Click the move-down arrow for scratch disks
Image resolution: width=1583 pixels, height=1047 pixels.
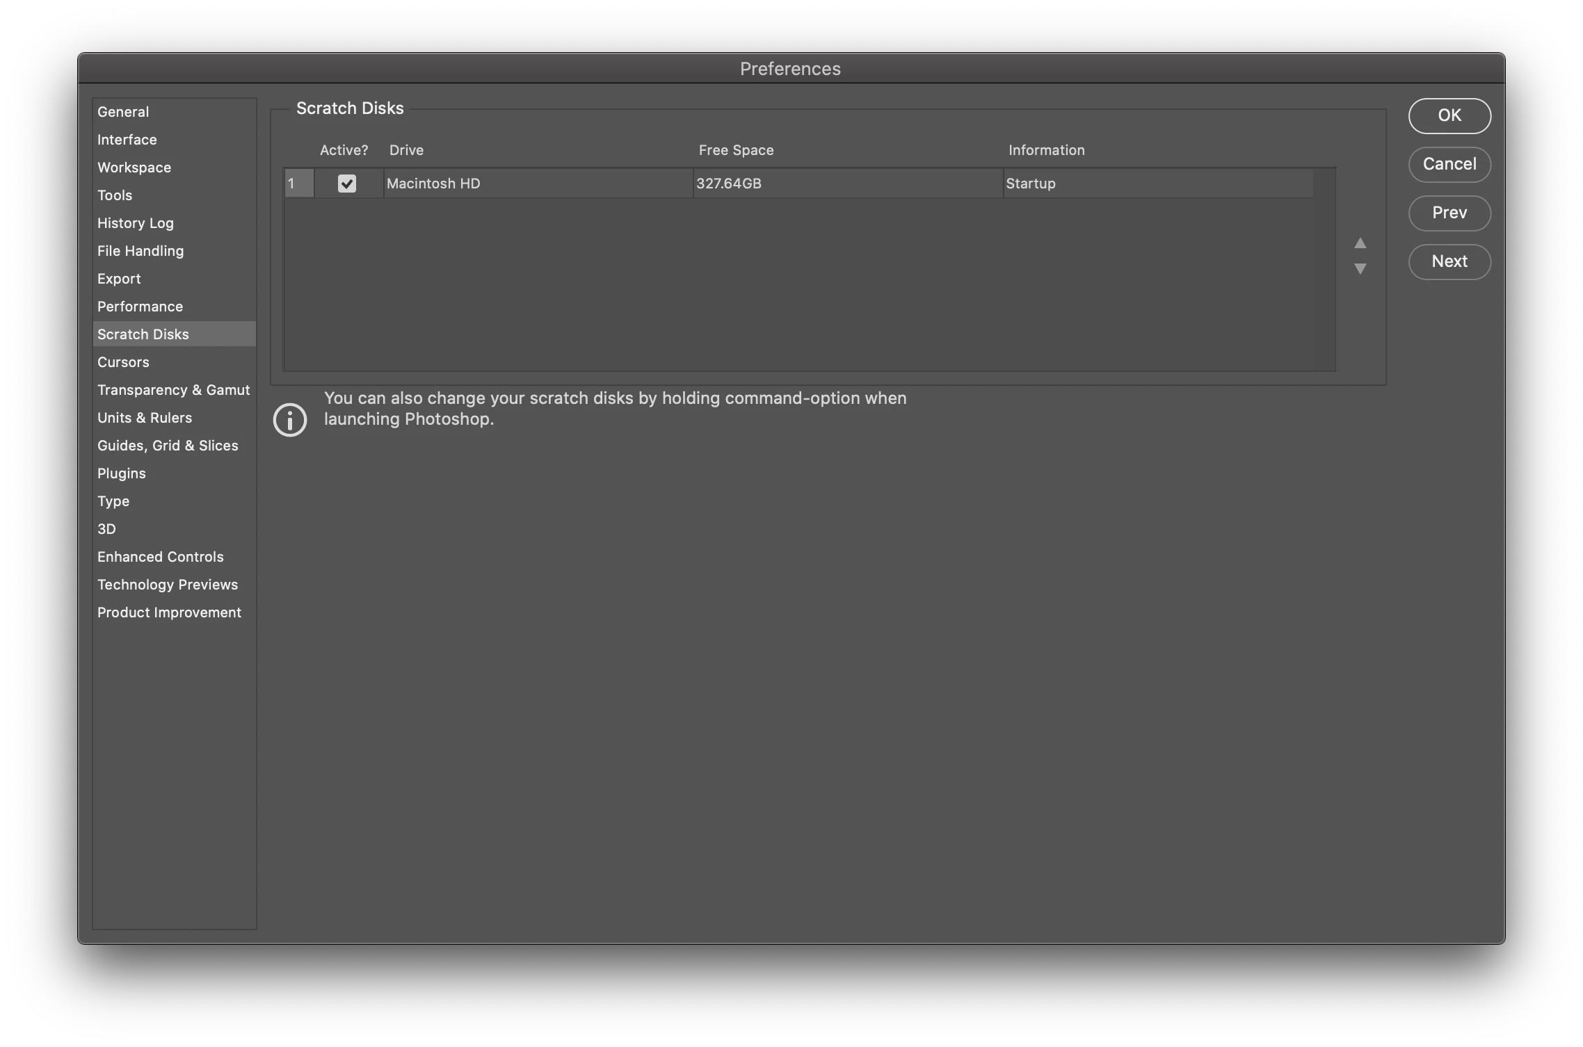(x=1360, y=268)
